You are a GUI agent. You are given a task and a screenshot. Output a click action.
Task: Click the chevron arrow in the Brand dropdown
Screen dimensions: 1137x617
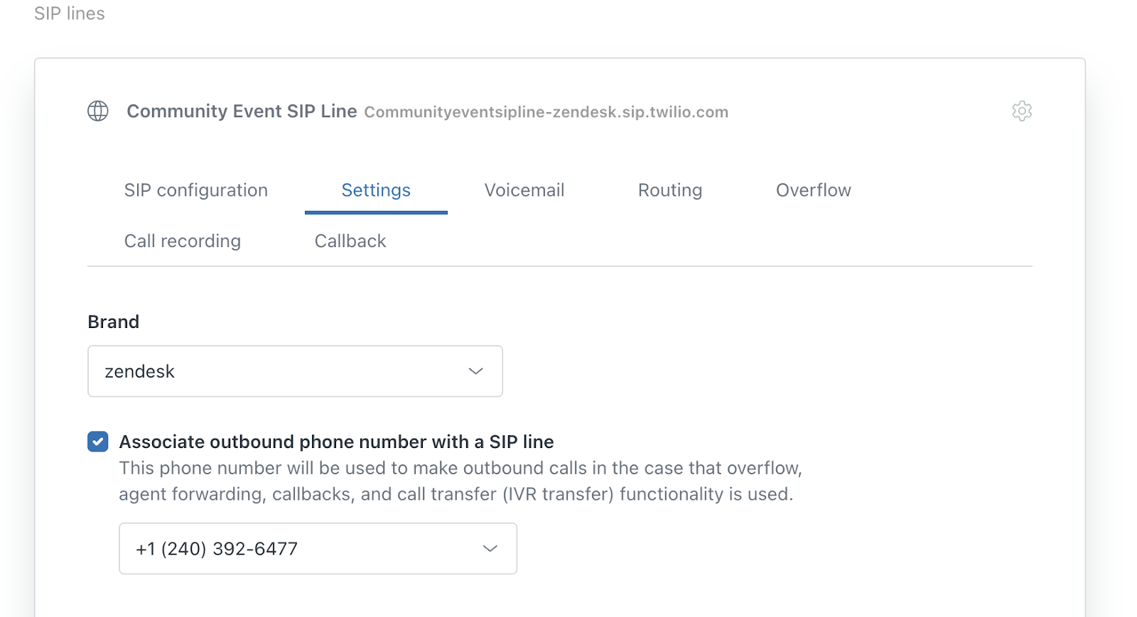coord(475,371)
